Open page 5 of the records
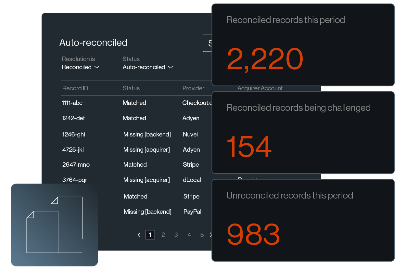The image size is (406, 271). [x=202, y=235]
